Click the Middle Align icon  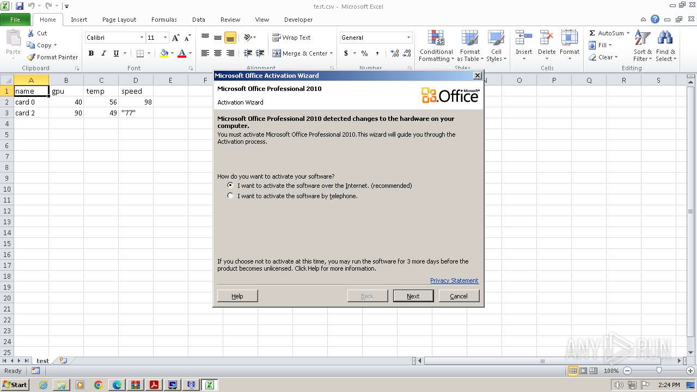[x=218, y=38]
